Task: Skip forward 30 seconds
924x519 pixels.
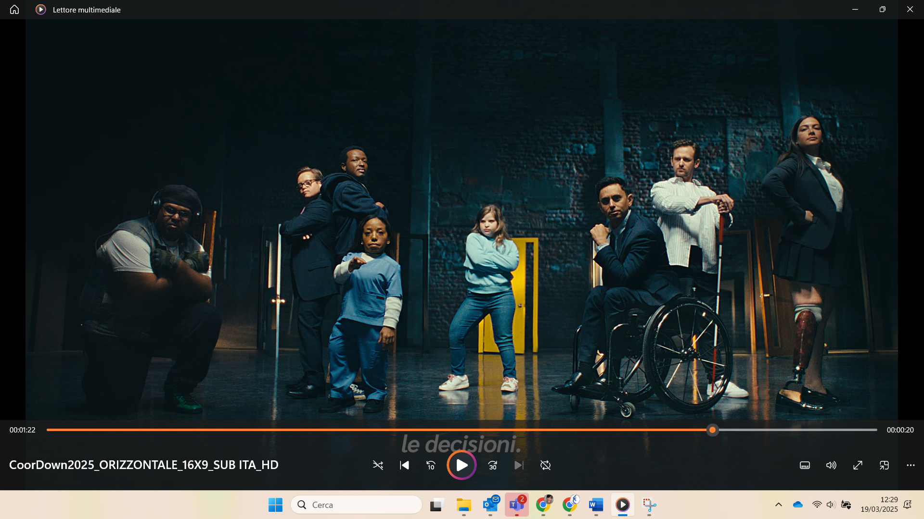Action: pos(492,465)
